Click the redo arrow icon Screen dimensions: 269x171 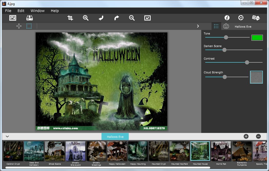click(x=117, y=18)
